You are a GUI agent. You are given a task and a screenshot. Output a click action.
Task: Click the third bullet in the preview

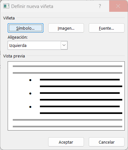[x=30, y=107]
